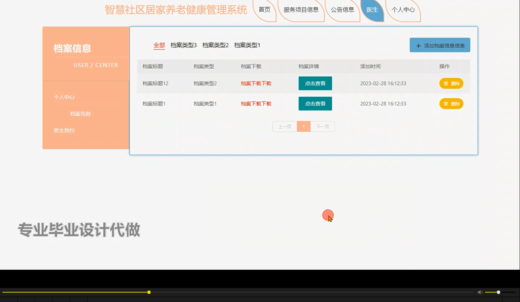Open the 个人中心 tab in top navigation

point(404,10)
